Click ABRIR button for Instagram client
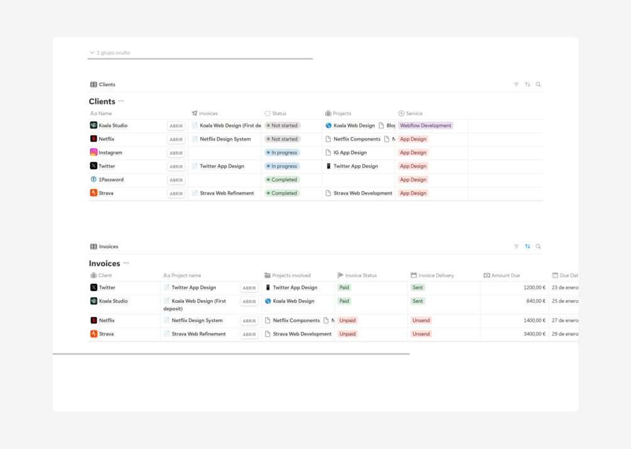This screenshot has width=631, height=449. (176, 153)
